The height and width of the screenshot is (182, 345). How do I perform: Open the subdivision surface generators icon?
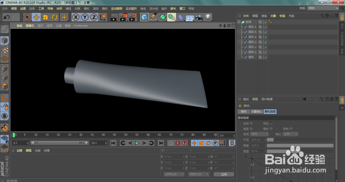point(162,17)
